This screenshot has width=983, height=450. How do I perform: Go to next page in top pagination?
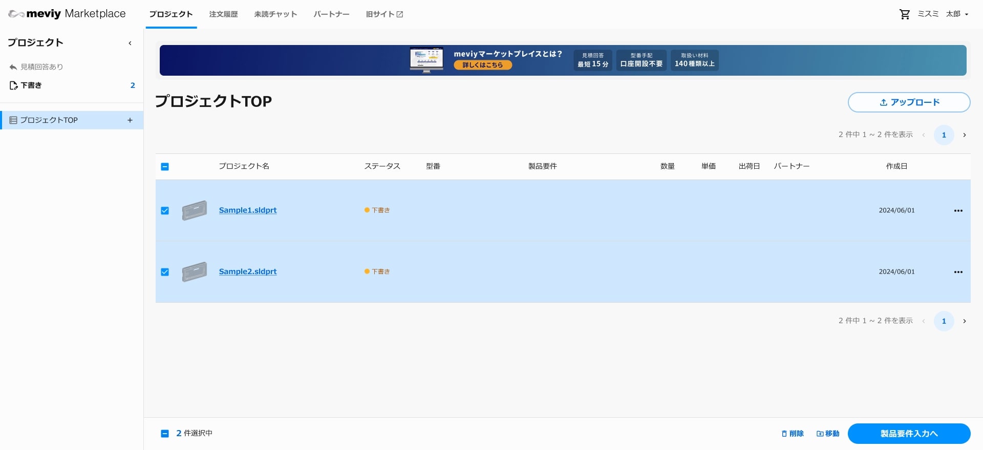(x=965, y=135)
